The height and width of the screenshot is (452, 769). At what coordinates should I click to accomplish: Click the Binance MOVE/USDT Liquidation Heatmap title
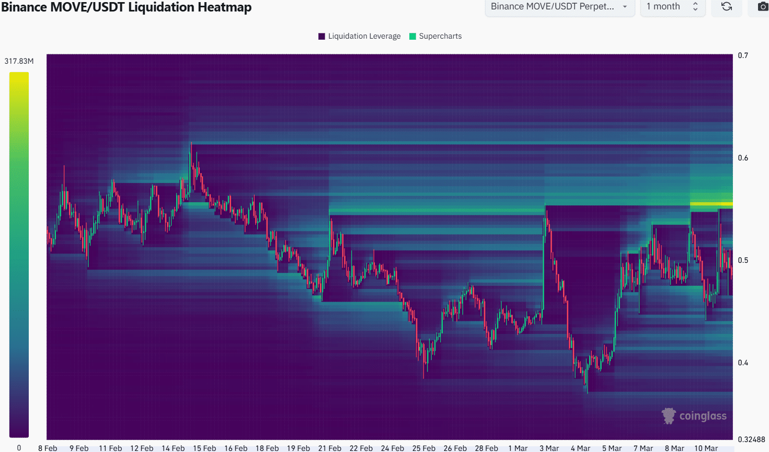(x=127, y=7)
